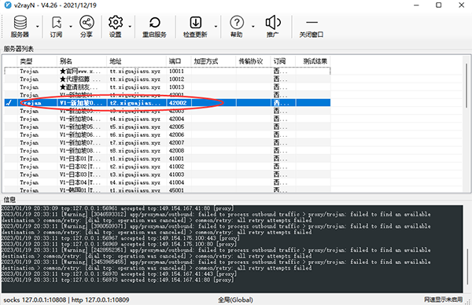472x305 pixels.
Task: Expand the dropdown arrow next to 检查更新
Action: tap(216, 27)
